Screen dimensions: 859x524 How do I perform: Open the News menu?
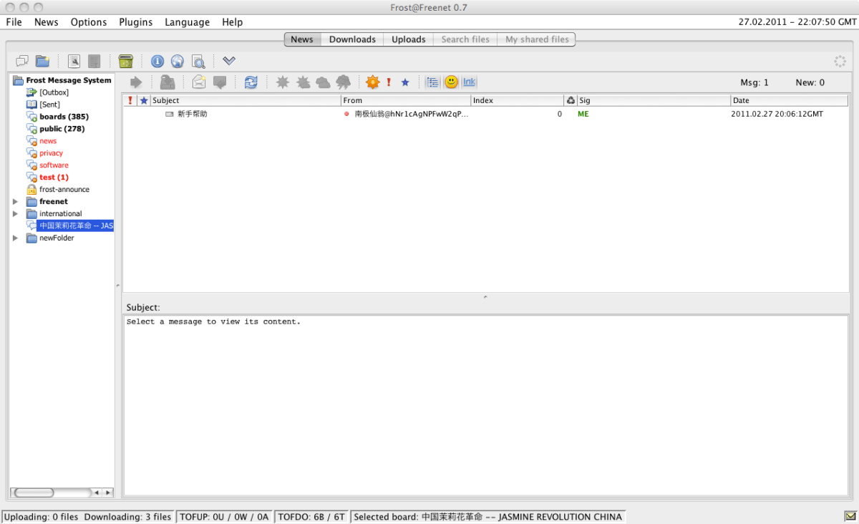[47, 22]
